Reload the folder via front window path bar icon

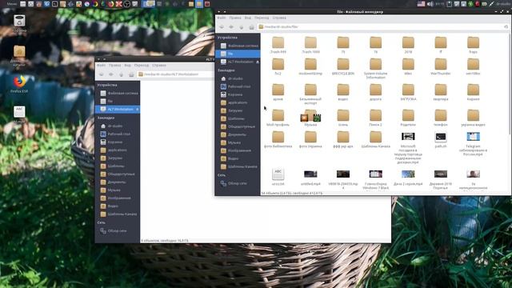pyautogui.click(x=506, y=26)
